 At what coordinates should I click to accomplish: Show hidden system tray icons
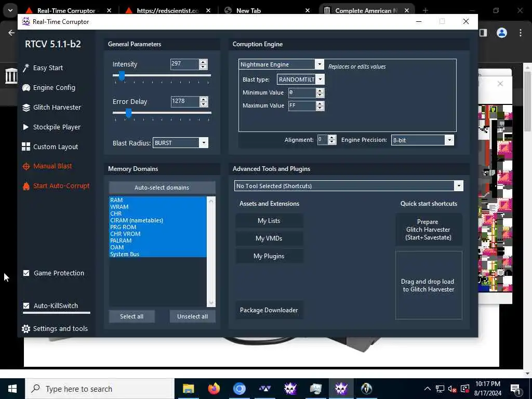coord(428,389)
